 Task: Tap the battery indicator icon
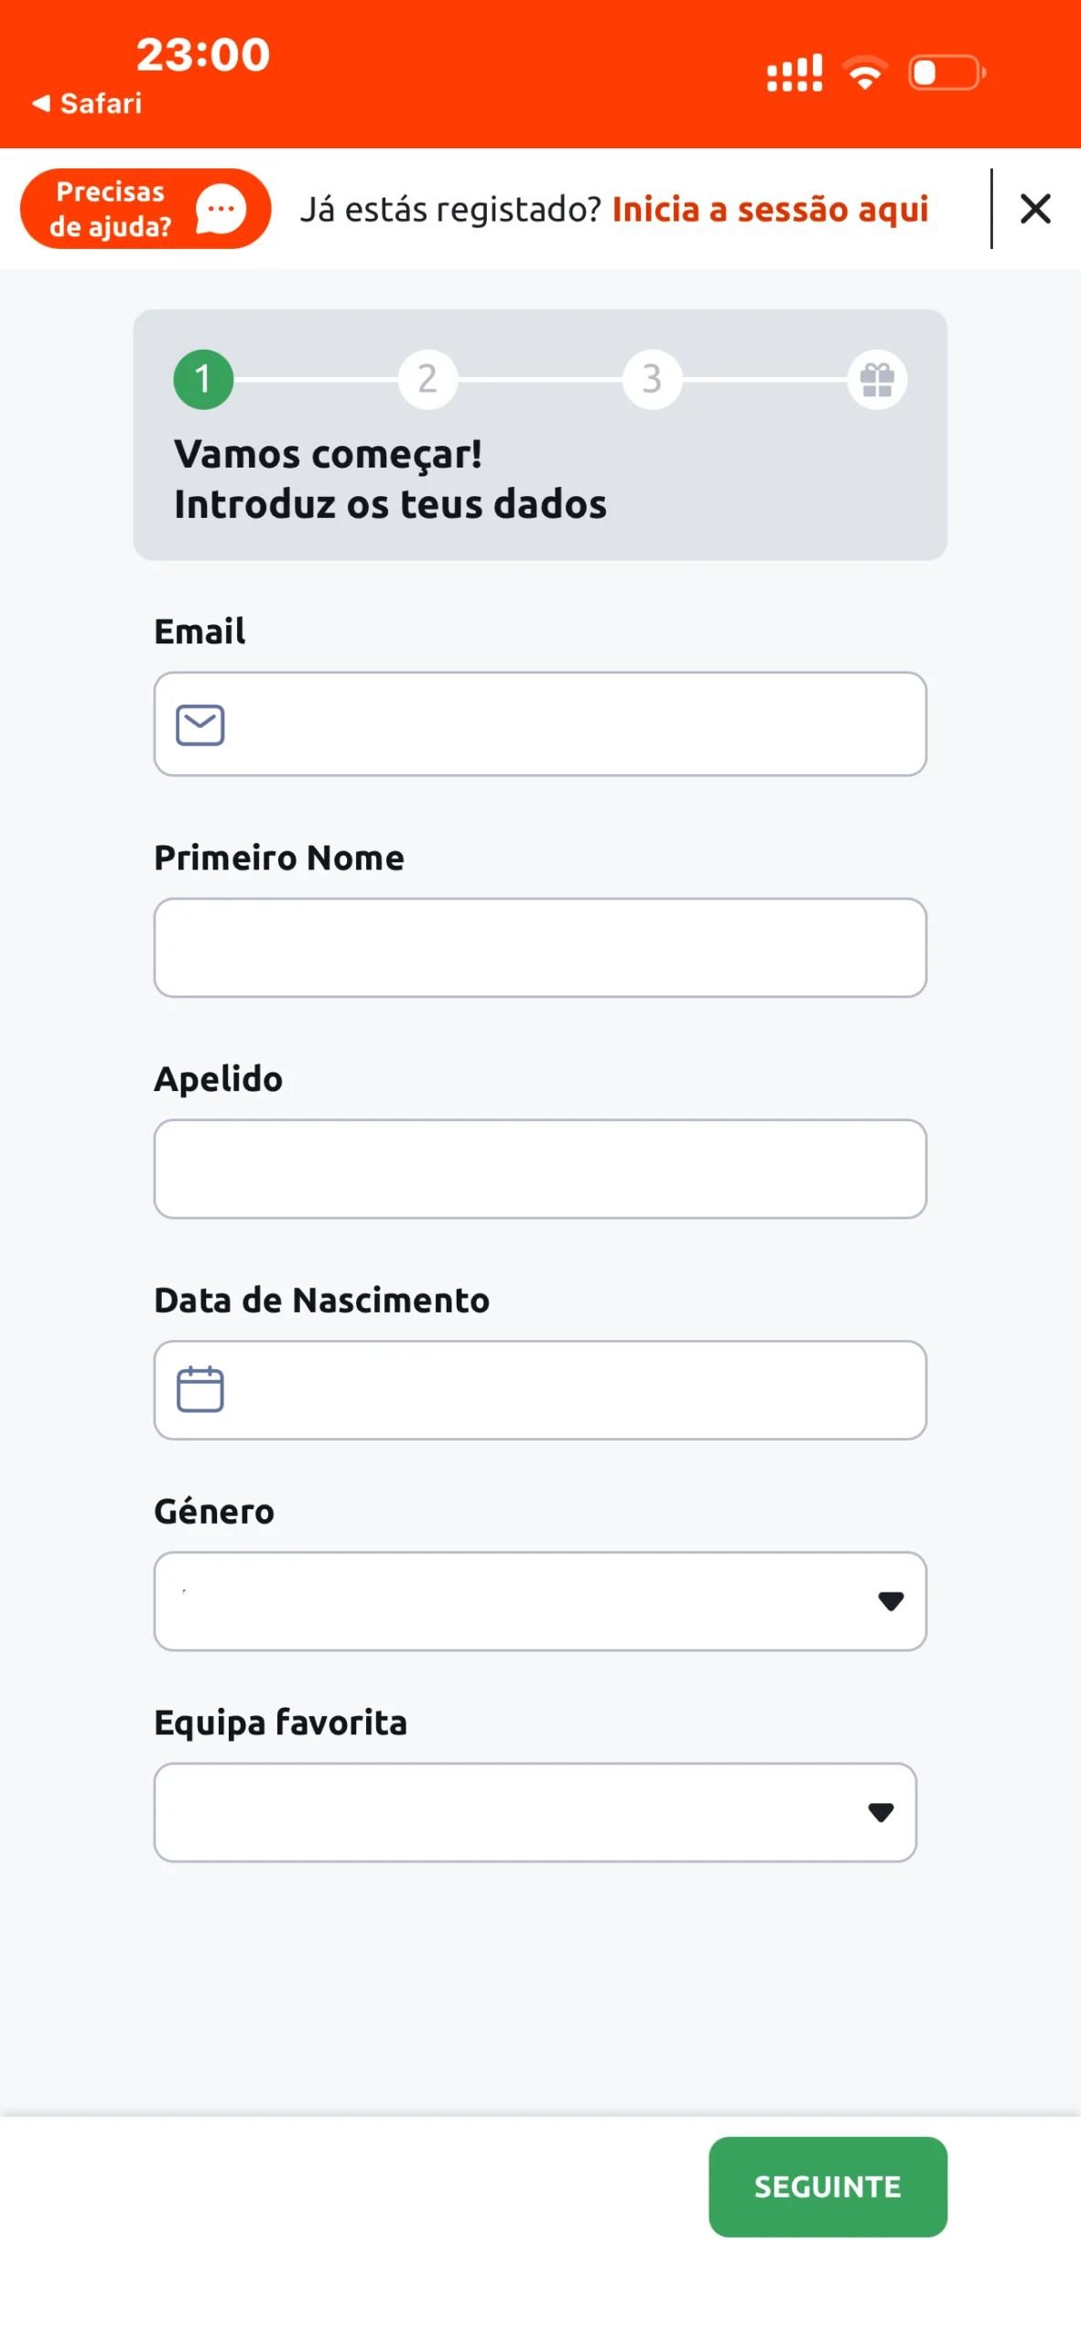(946, 72)
